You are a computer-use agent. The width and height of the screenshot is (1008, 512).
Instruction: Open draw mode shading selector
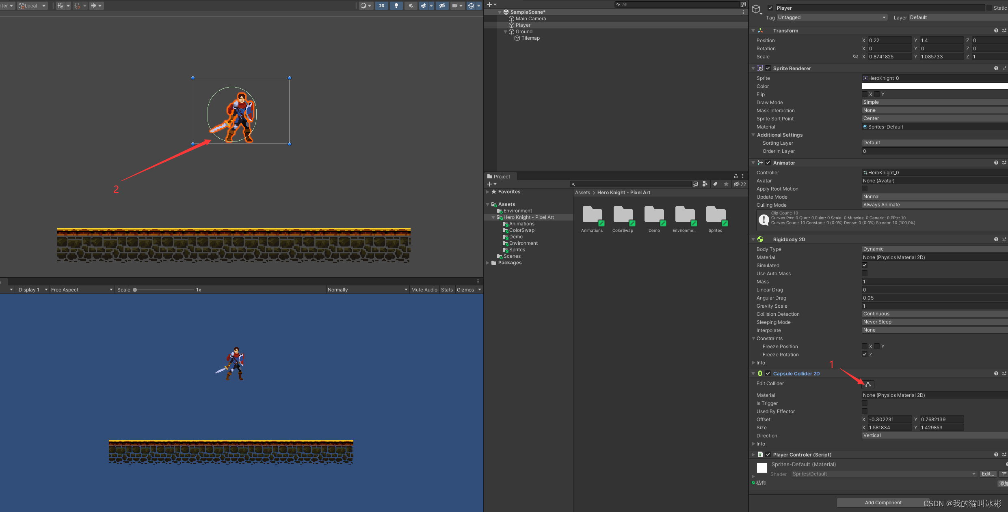click(x=366, y=6)
